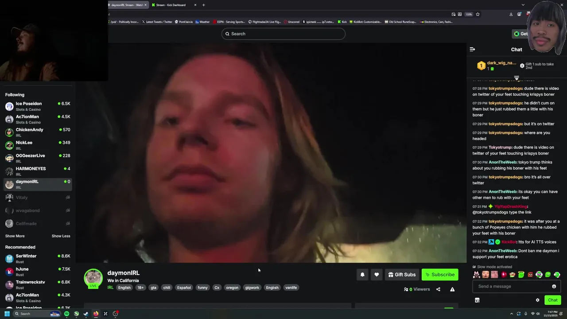Click the gigwork stream tag
This screenshot has height=319, width=567.
tap(252, 288)
